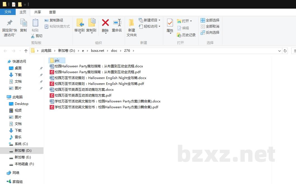The height and width of the screenshot is (184, 296).
Task: Click History (历史记录) button in ribbon
Action: 186,35
